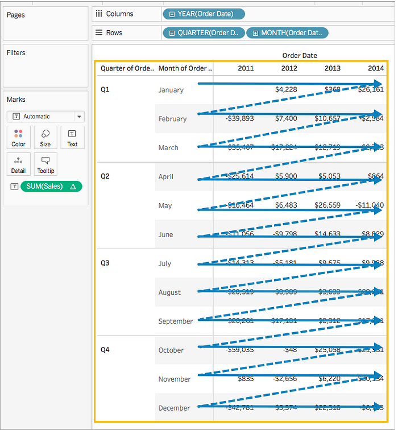This screenshot has width=398, height=430.
Task: Click the $7,400 February 2012 cell
Action: [286, 118]
